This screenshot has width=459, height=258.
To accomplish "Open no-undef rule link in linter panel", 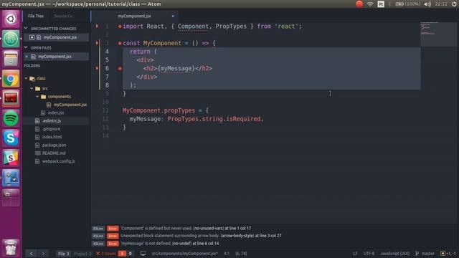I will click(181, 244).
